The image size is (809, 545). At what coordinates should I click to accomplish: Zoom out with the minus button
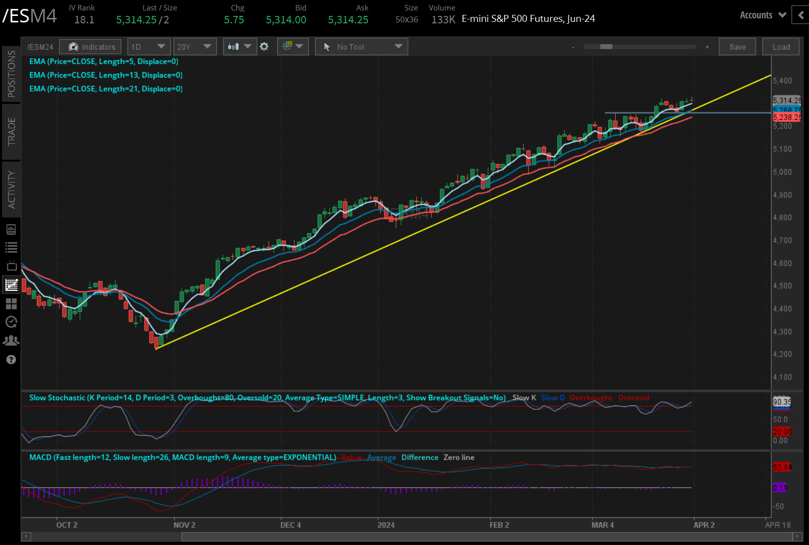point(573,47)
